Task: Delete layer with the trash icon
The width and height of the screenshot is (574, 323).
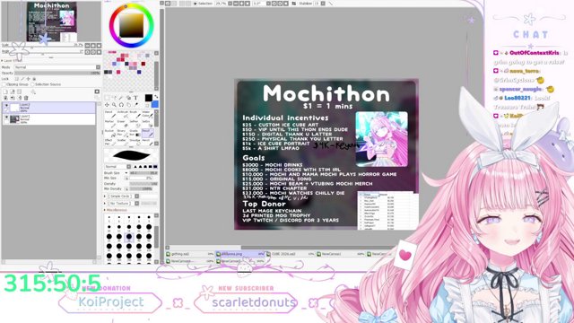Action: (x=26, y=98)
